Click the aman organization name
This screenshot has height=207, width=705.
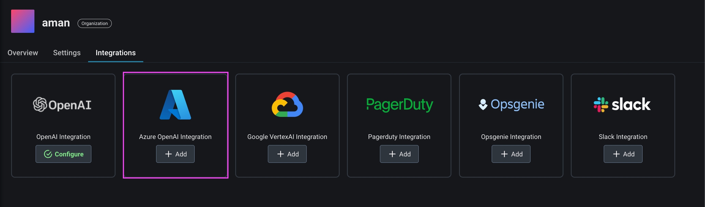click(56, 23)
